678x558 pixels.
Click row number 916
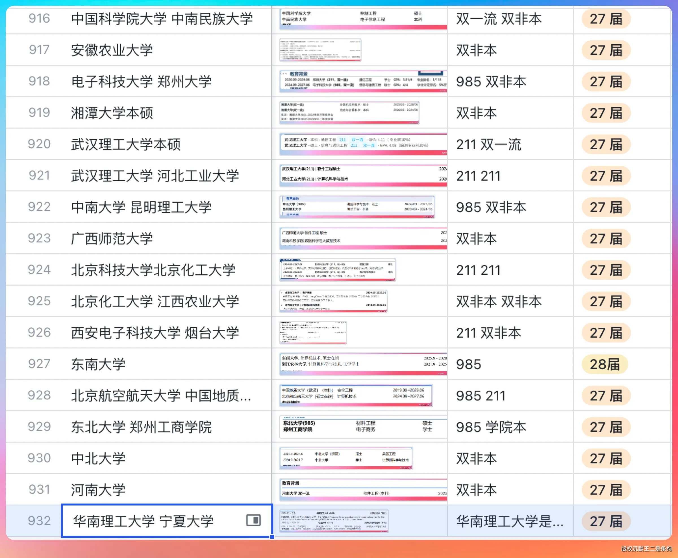39,19
